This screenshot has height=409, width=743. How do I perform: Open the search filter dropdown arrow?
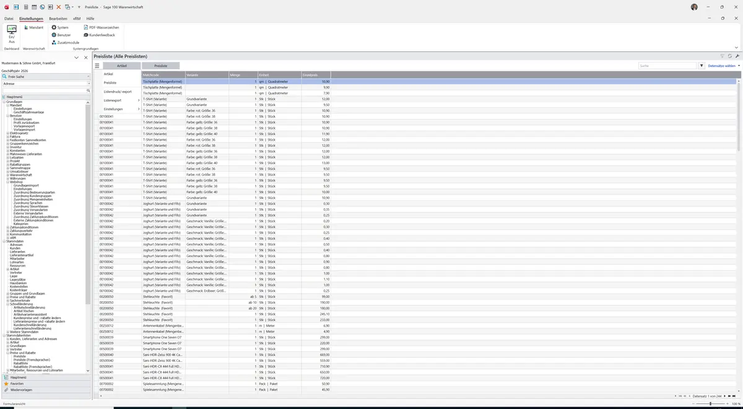point(702,66)
